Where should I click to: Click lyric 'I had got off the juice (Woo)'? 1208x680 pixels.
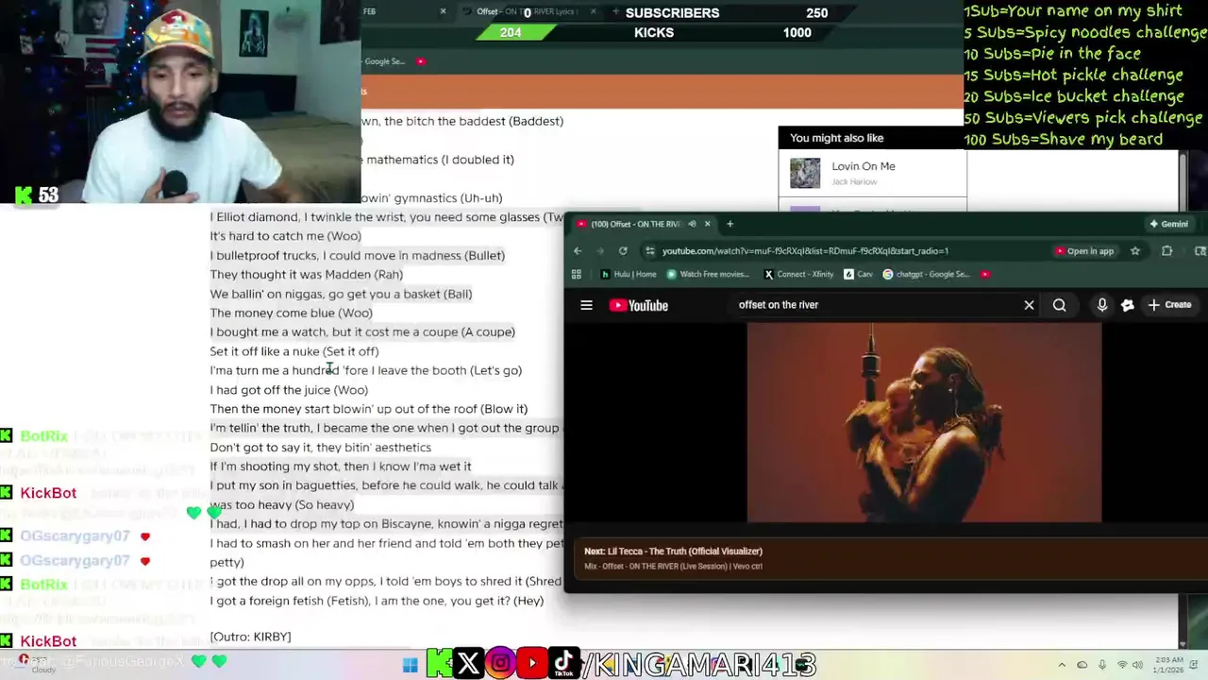point(289,390)
